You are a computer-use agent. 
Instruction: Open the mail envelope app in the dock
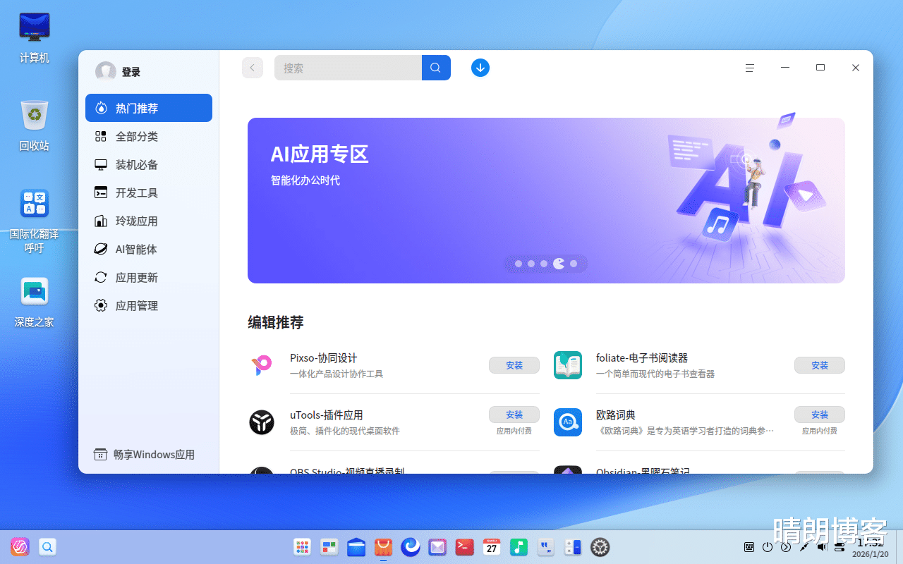(x=437, y=546)
